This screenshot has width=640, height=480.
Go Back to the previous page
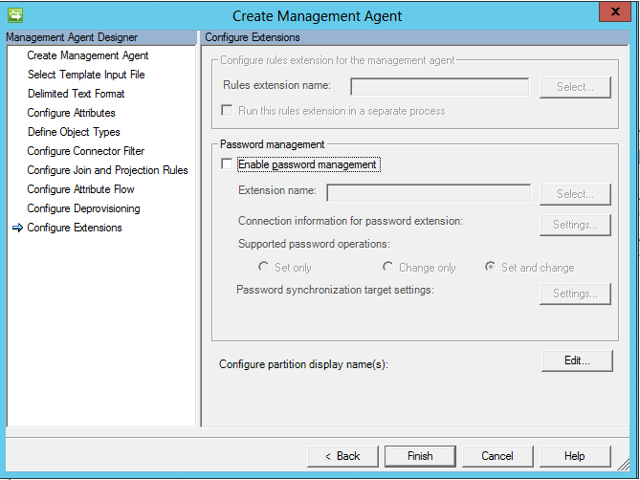(x=342, y=456)
